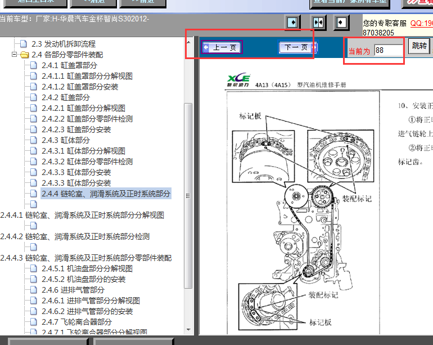Screen dimensions: 433x345
Task: Click document icon beside 2.4.2 缸盖部分
Action: (x=33, y=97)
